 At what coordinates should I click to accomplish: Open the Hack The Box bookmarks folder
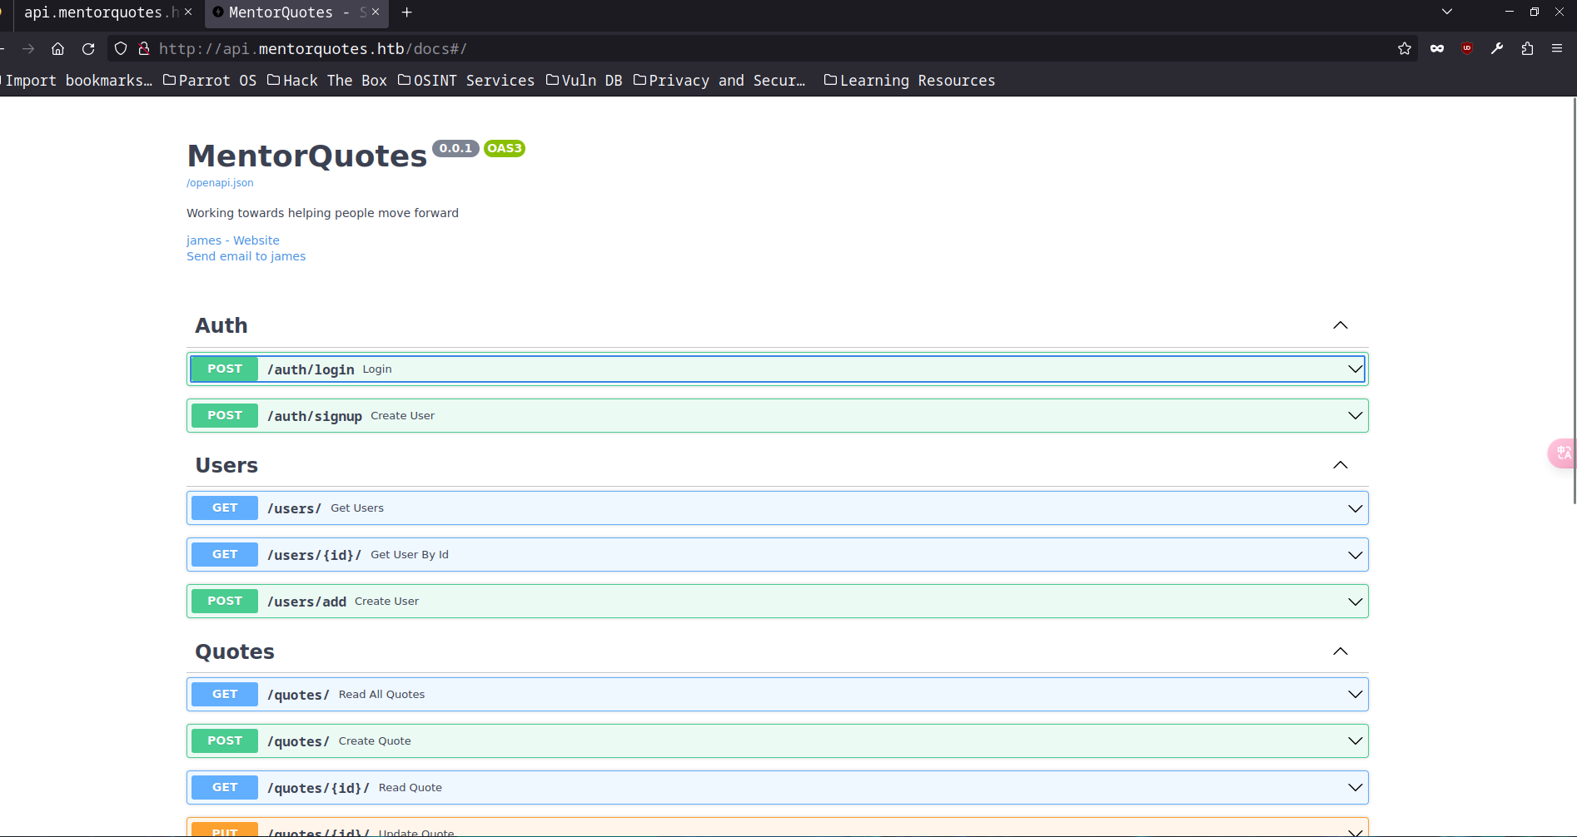[327, 81]
